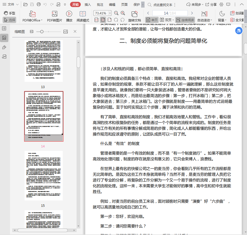Open the 文件 menu

pos(10,4)
